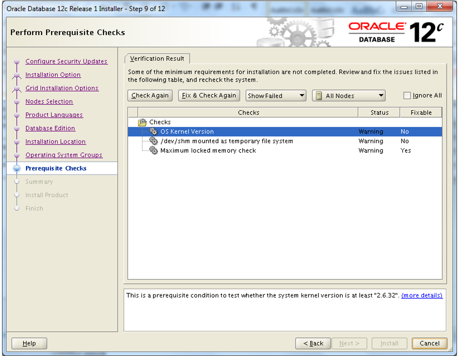Select the /dev/shm mounted as temporary file system row
This screenshot has height=356, width=458.
pos(285,141)
